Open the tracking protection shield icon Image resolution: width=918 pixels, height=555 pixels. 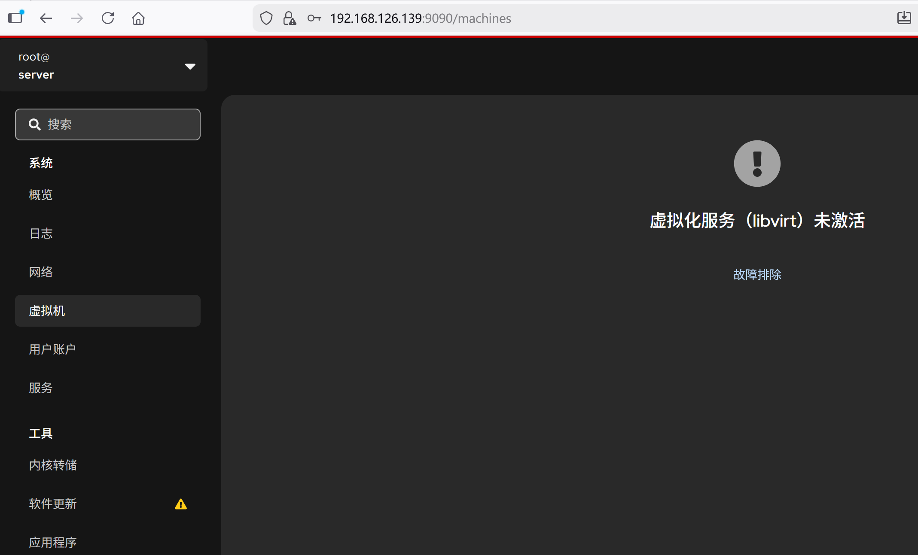266,18
